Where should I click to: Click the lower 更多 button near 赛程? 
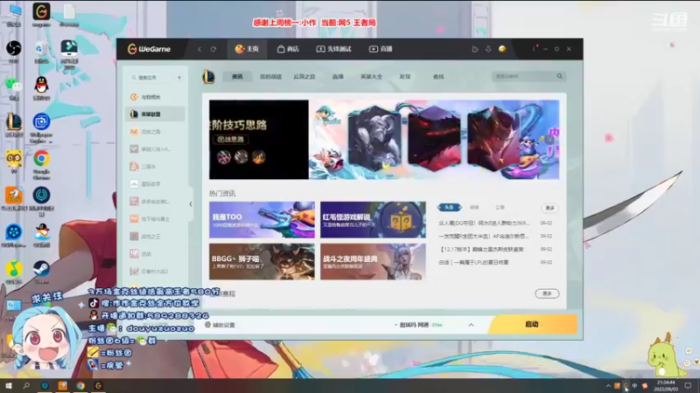(547, 293)
